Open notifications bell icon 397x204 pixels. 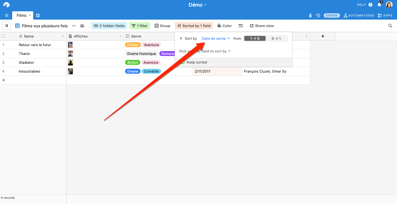379,5
